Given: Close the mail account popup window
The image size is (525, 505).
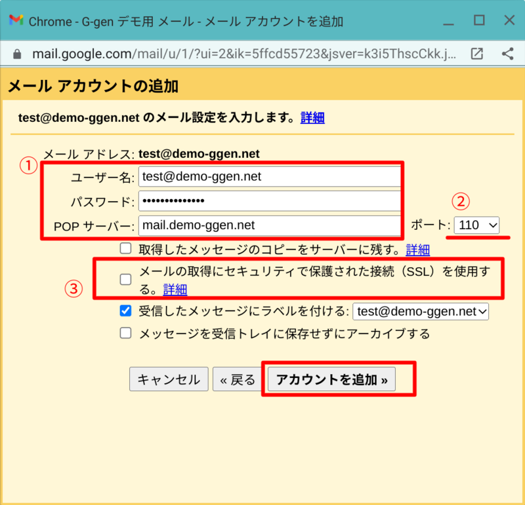Looking at the screenshot, I should pyautogui.click(x=509, y=20).
